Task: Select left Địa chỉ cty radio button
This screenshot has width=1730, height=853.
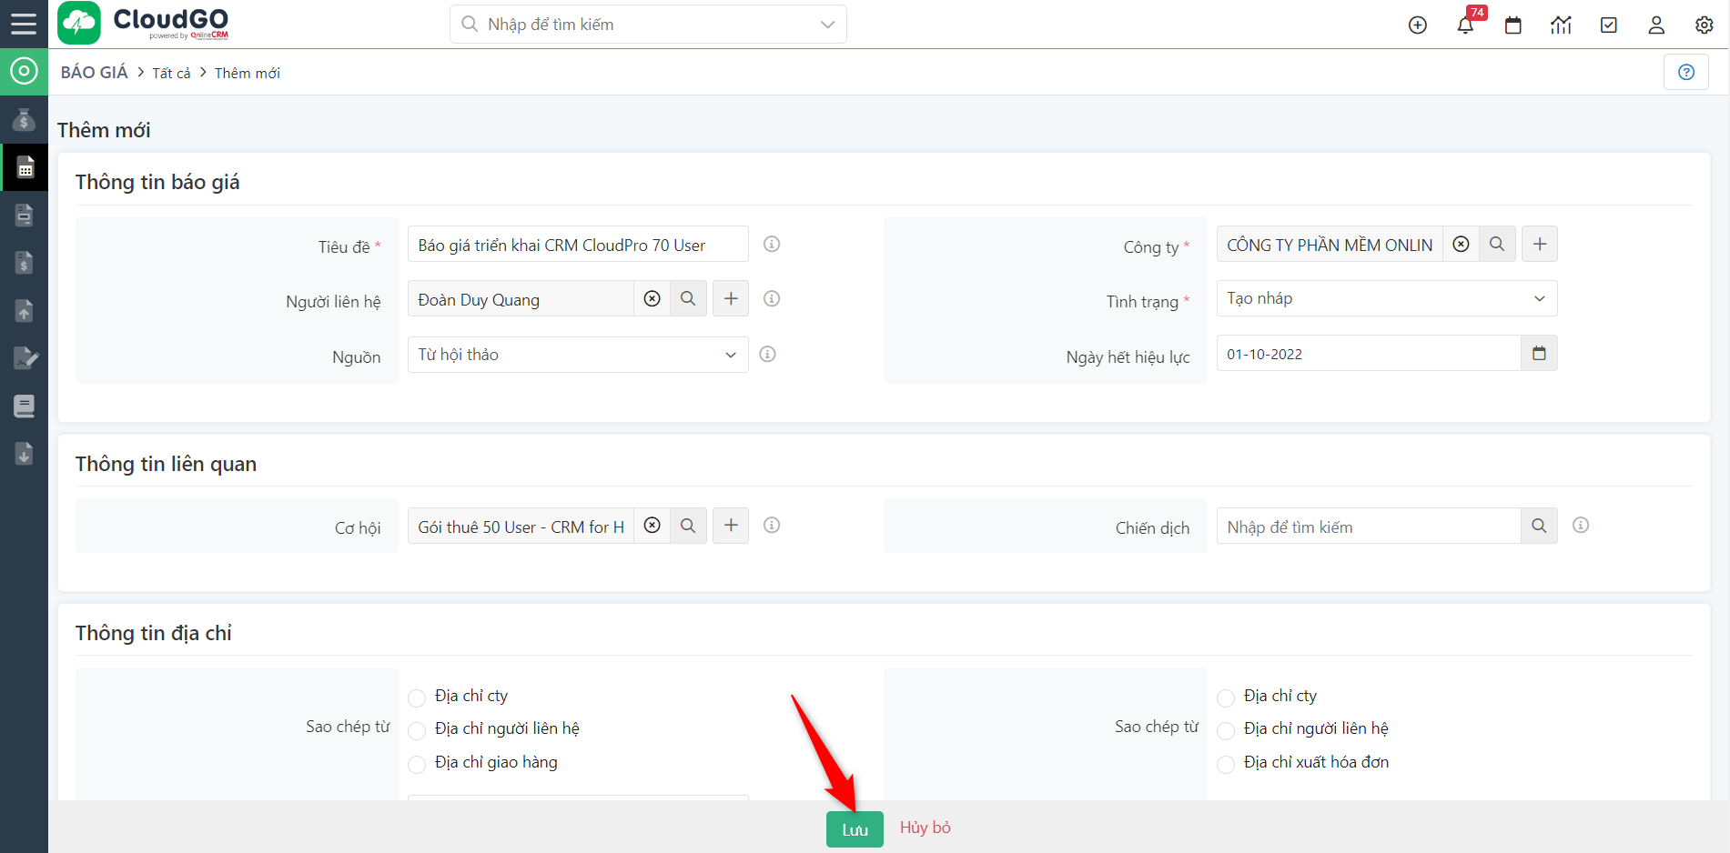Action: (417, 697)
